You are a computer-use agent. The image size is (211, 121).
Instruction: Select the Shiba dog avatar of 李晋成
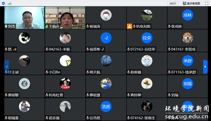(188, 38)
